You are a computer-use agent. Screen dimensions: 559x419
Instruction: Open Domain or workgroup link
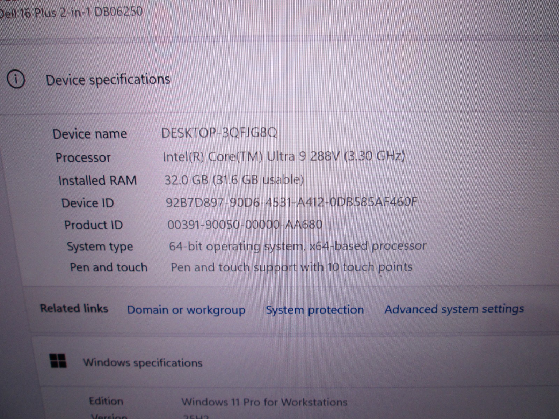(186, 310)
